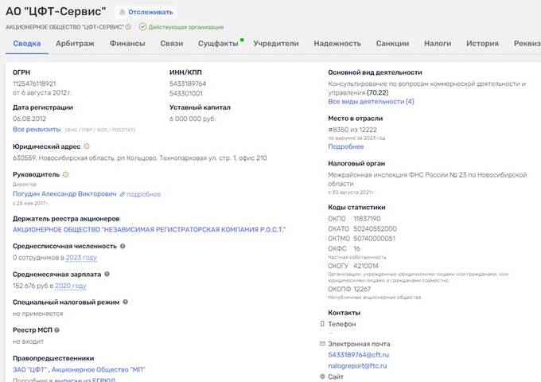541x382 pixels.
Task: Click help icon beside Реестр МСП
Action: (x=56, y=329)
